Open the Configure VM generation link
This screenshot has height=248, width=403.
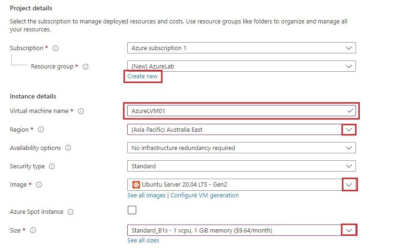205,195
